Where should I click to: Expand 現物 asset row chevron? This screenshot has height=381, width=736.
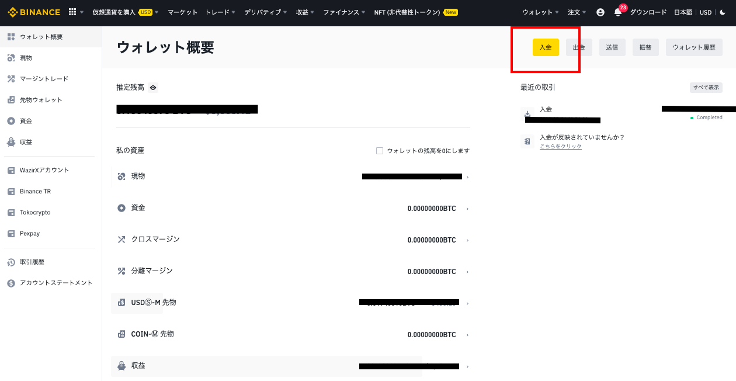tap(467, 177)
